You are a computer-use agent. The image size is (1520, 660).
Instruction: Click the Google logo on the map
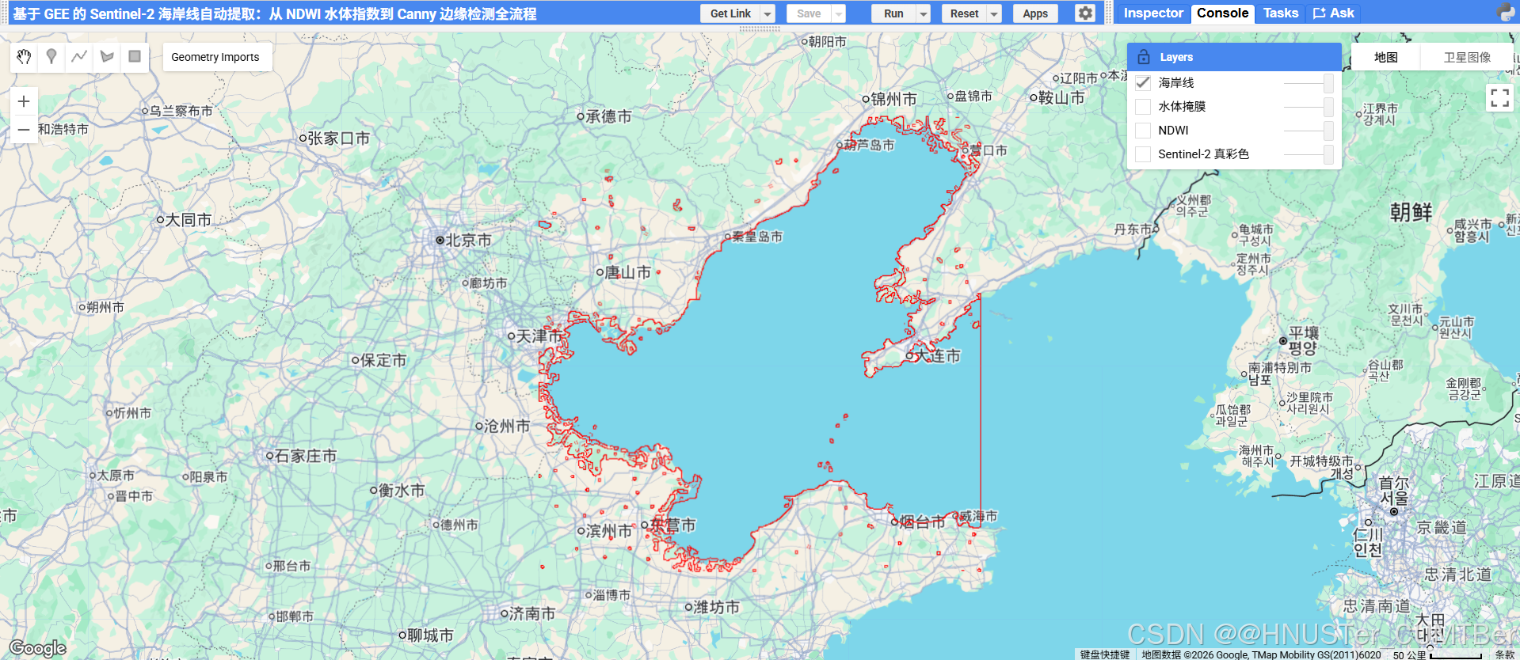click(x=37, y=648)
